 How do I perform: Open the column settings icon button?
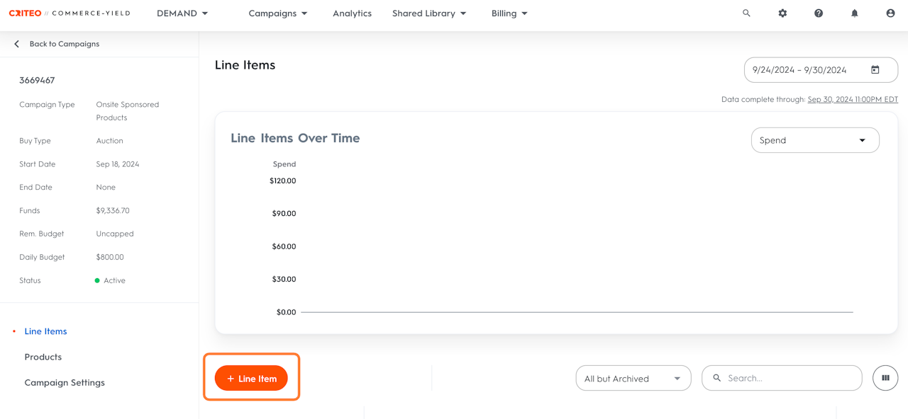[x=885, y=378]
